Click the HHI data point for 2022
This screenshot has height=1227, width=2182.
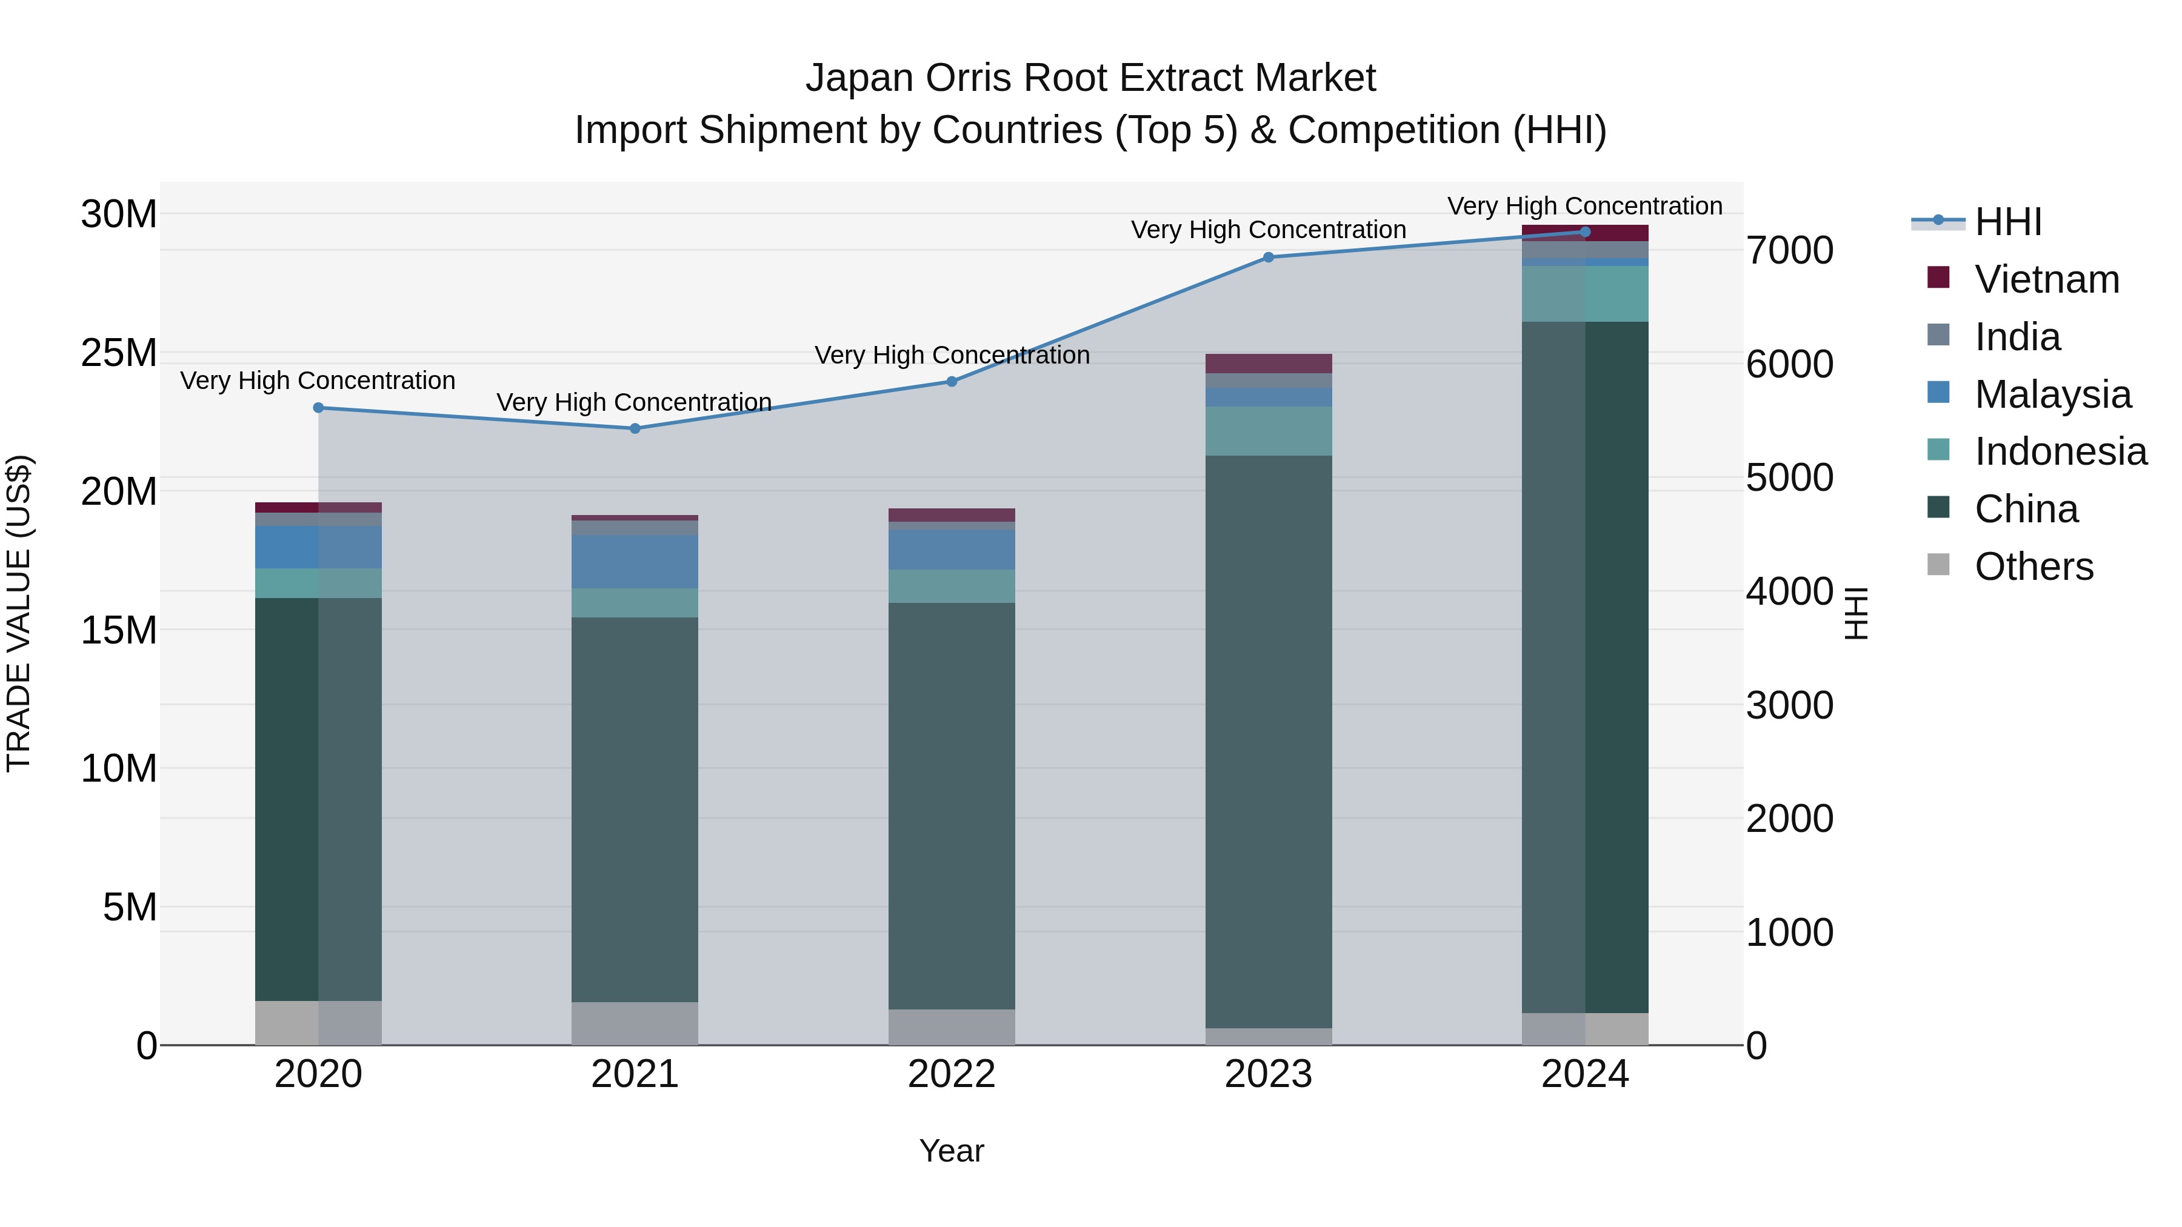(x=952, y=382)
